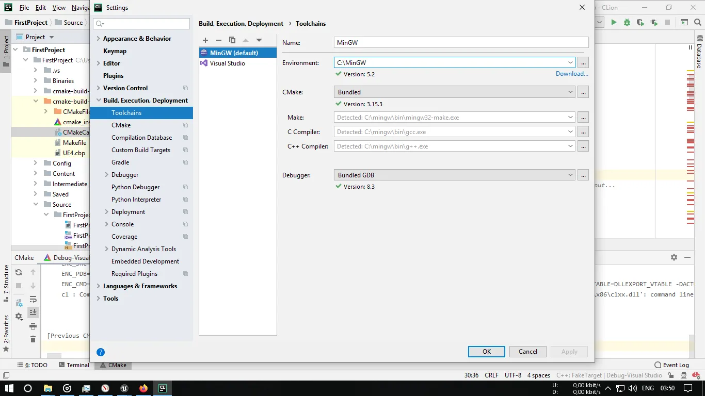Run the project with the green play icon

point(614,23)
